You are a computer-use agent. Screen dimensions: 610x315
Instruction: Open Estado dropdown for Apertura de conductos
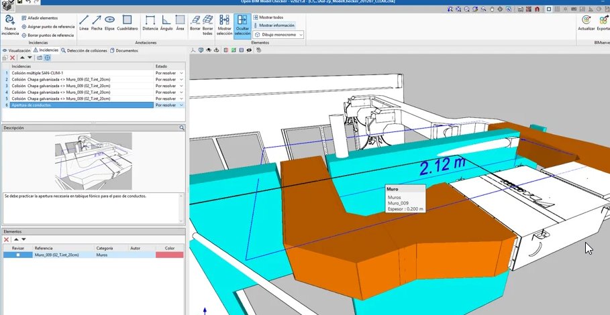coord(181,105)
